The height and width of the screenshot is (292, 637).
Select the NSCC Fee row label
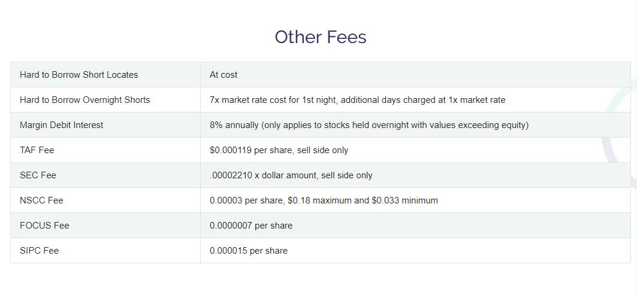41,200
